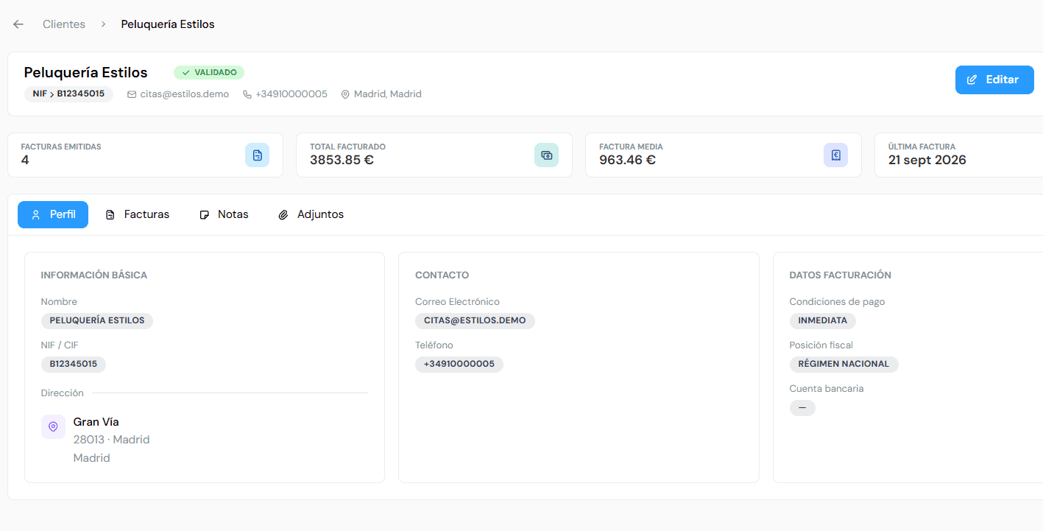The height and width of the screenshot is (531, 1043).
Task: Click the Peluquería Estilos breadcrumb
Action: point(168,24)
